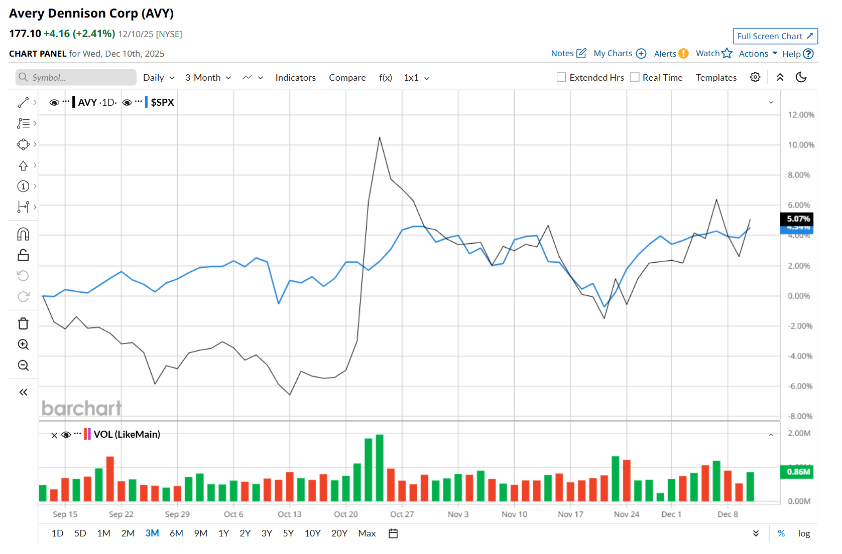Open the 3-Month period dropdown
Image resolution: width=842 pixels, height=554 pixels.
point(208,78)
